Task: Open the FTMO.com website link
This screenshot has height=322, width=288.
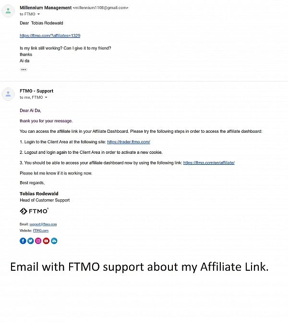Action: 41,230
